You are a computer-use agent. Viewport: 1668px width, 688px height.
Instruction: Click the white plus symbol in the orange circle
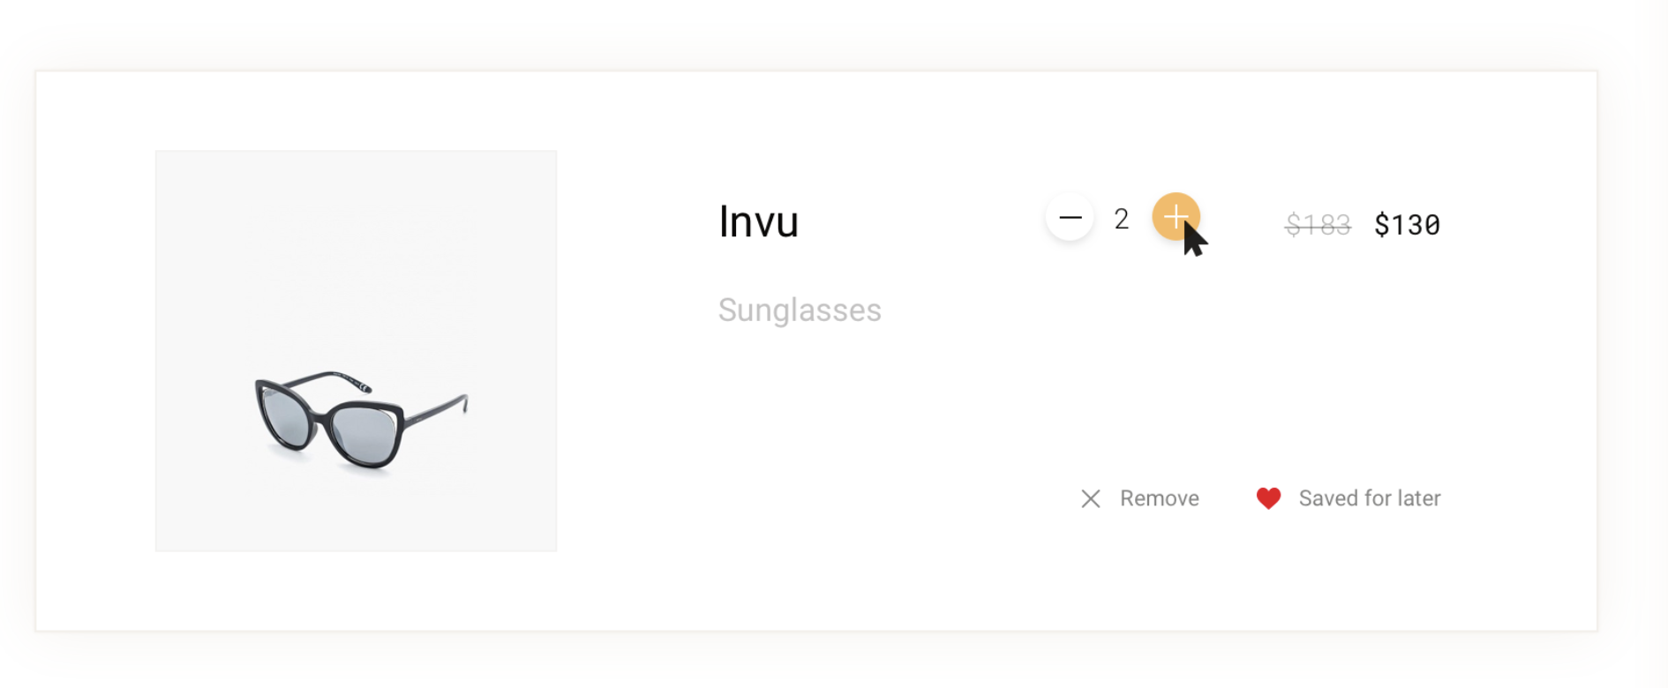click(1176, 217)
